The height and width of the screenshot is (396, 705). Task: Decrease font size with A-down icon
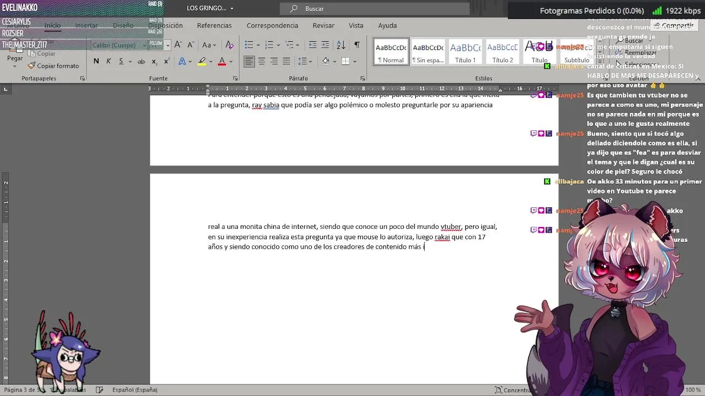coord(191,45)
